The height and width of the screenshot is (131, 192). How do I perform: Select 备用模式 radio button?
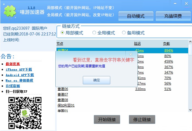pos(124,33)
